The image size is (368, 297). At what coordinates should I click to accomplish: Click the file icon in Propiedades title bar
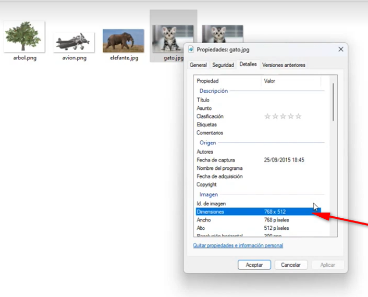(x=191, y=49)
